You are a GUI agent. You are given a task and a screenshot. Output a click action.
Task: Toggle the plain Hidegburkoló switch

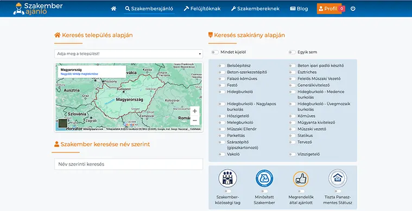click(x=221, y=92)
